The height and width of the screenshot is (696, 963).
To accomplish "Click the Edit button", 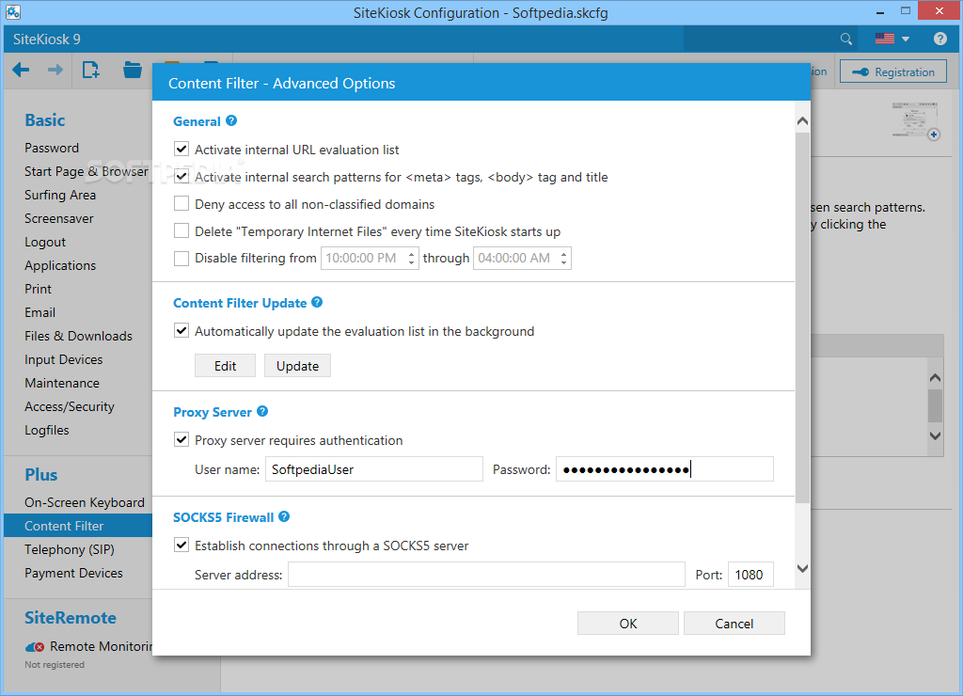I will pos(225,366).
